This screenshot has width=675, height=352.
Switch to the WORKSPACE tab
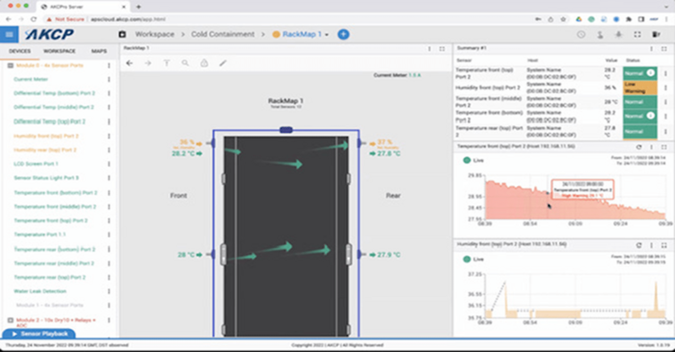coord(59,51)
